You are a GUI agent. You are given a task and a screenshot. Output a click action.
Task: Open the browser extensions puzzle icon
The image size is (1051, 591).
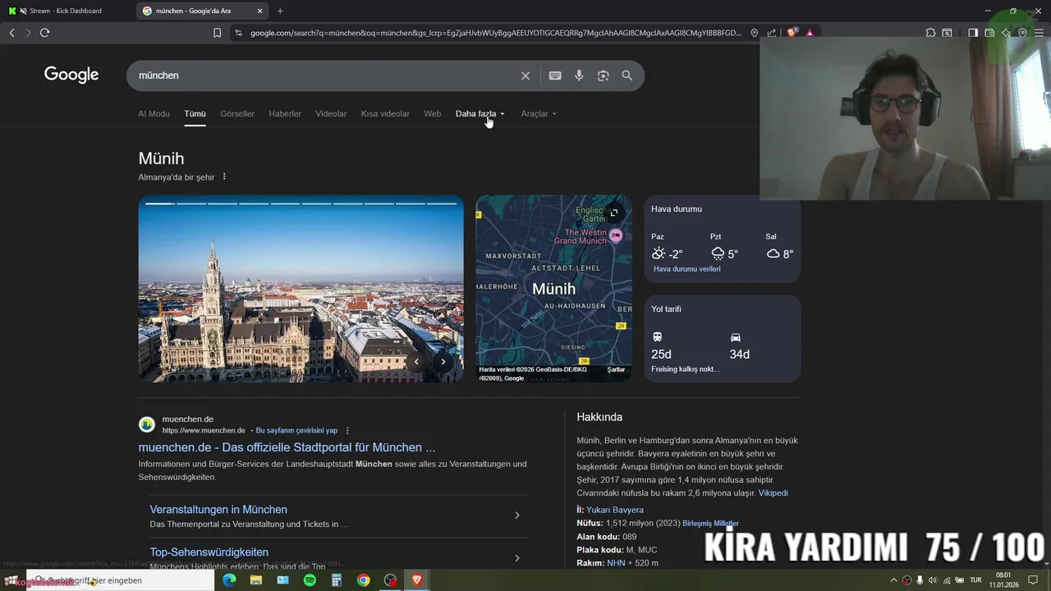pyautogui.click(x=930, y=33)
